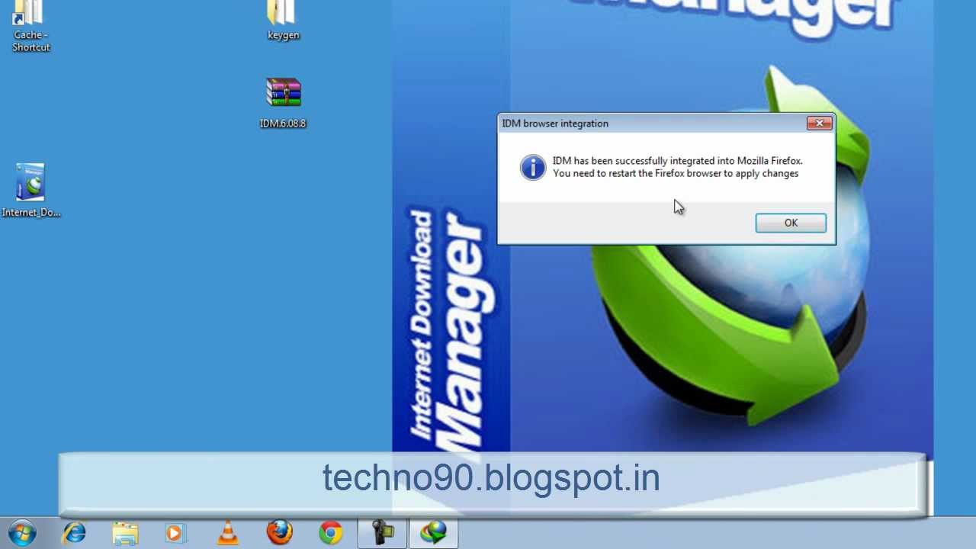The width and height of the screenshot is (976, 549).
Task: Switch to Internet Download Manager taskbar item
Action: click(x=434, y=532)
